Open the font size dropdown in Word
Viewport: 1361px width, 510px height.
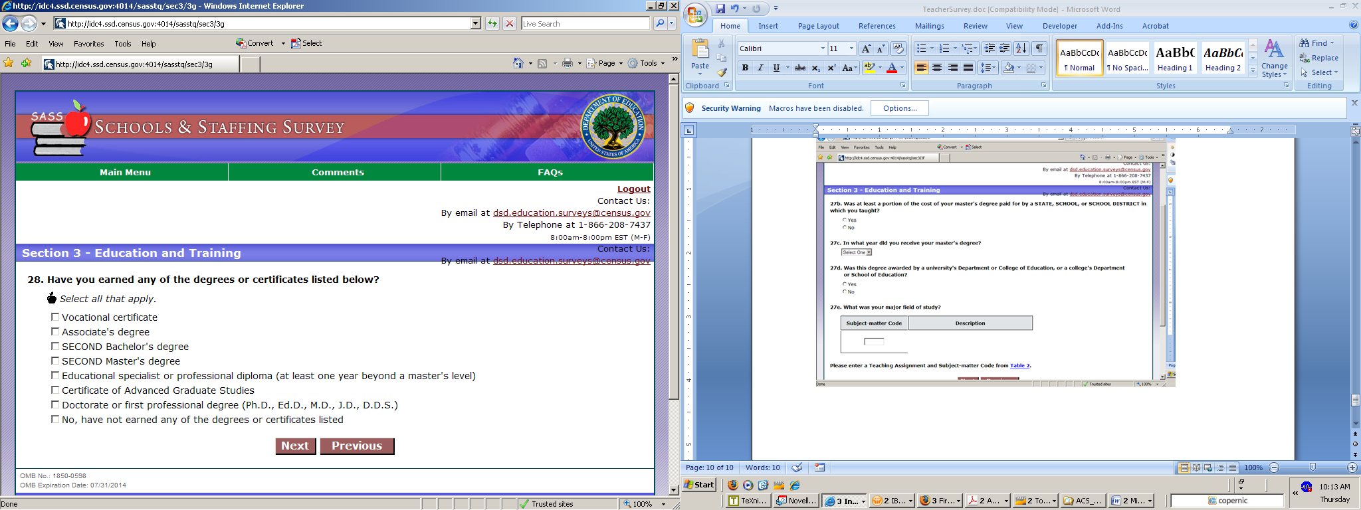click(x=851, y=48)
